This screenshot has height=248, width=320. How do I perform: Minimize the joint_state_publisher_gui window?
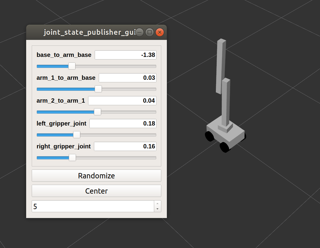(x=139, y=32)
